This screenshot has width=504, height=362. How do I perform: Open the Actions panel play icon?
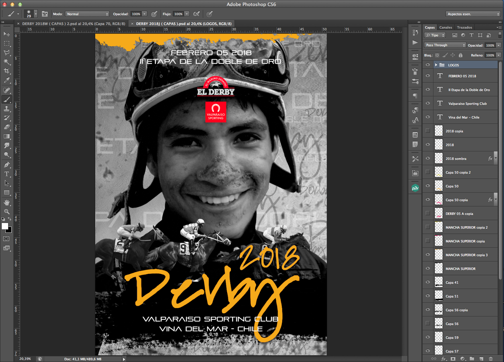tap(415, 42)
